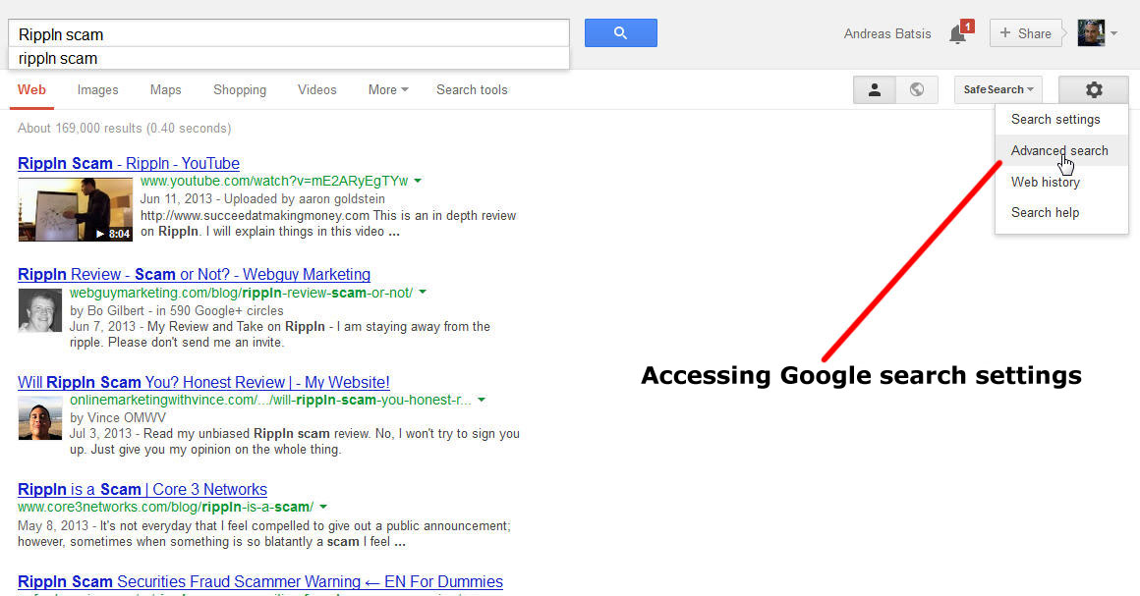Show personal results person icon
The height and width of the screenshot is (596, 1140).
[x=875, y=89]
